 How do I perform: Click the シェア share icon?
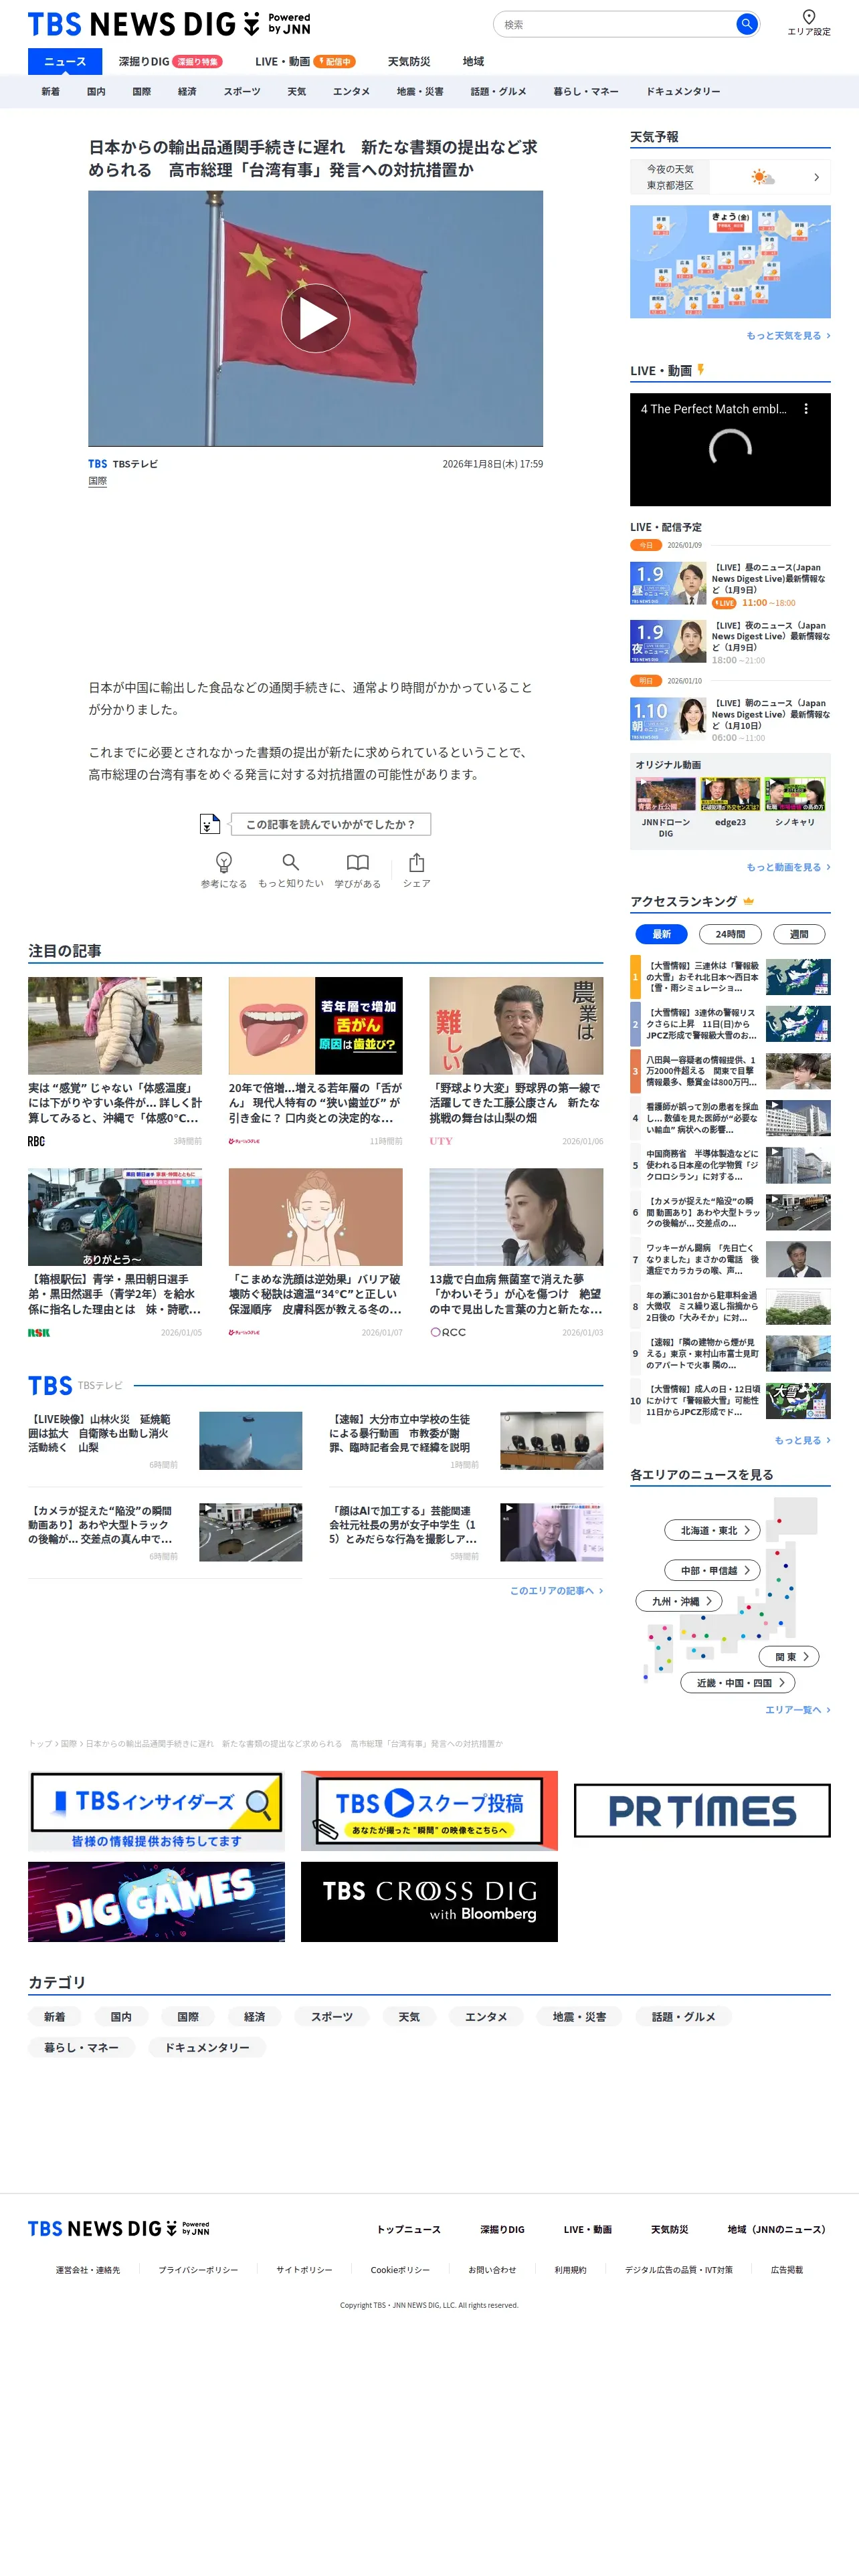tap(417, 862)
